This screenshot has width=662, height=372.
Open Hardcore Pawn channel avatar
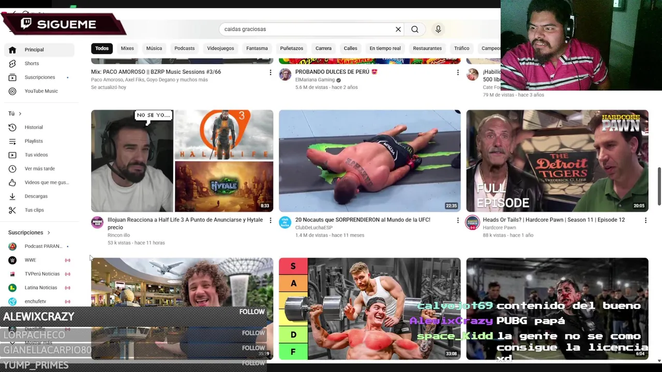pos(473,223)
